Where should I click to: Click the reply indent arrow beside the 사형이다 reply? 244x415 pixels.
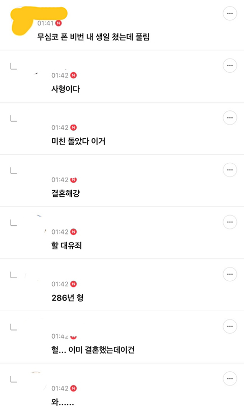point(14,66)
